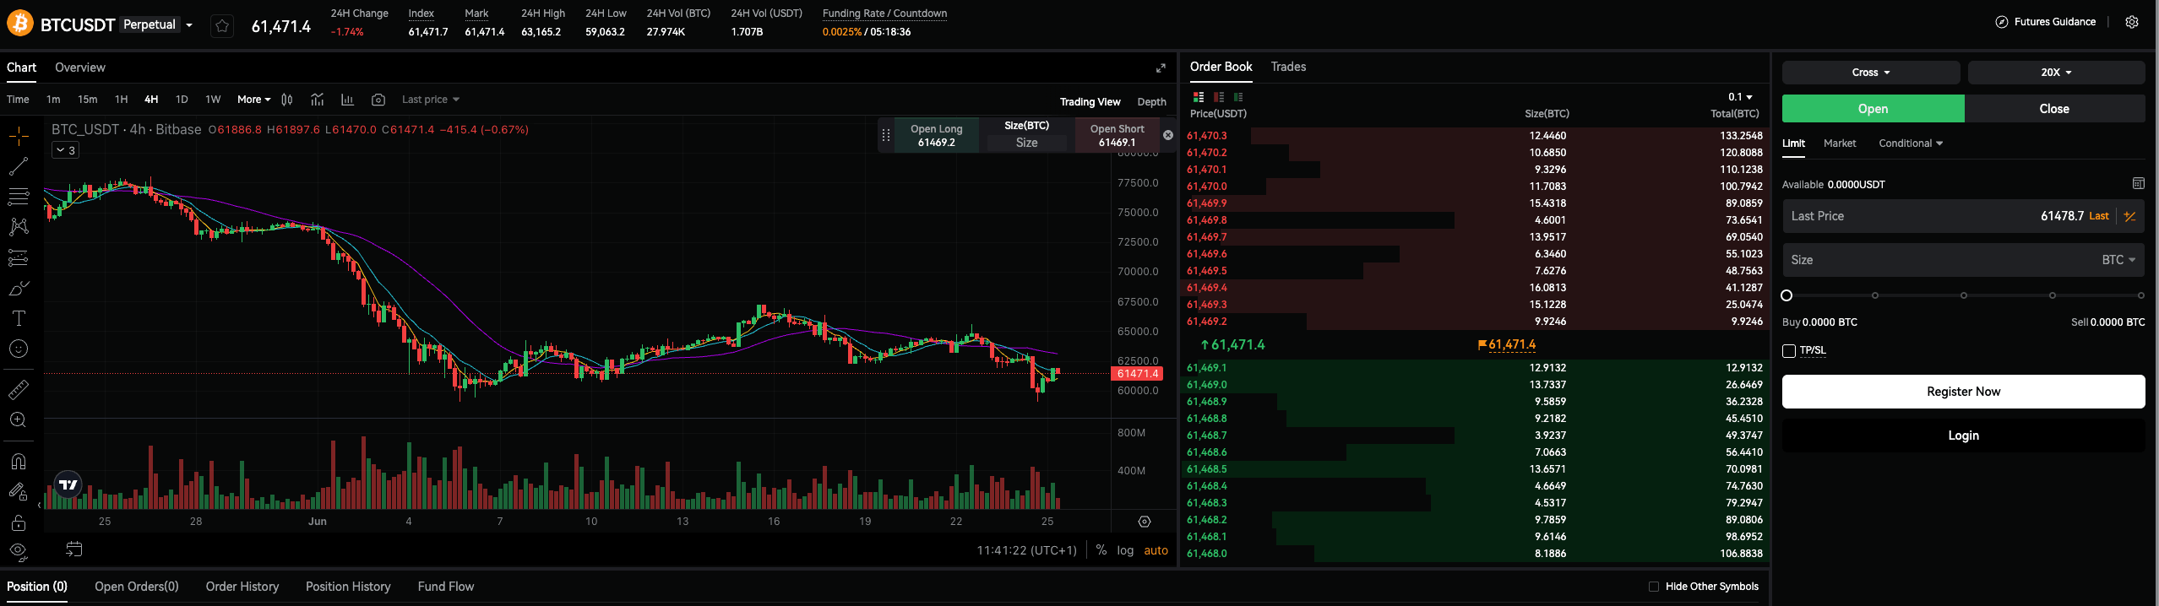2159x606 pixels.
Task: Toggle hide all drawings eye icon
Action: [19, 552]
